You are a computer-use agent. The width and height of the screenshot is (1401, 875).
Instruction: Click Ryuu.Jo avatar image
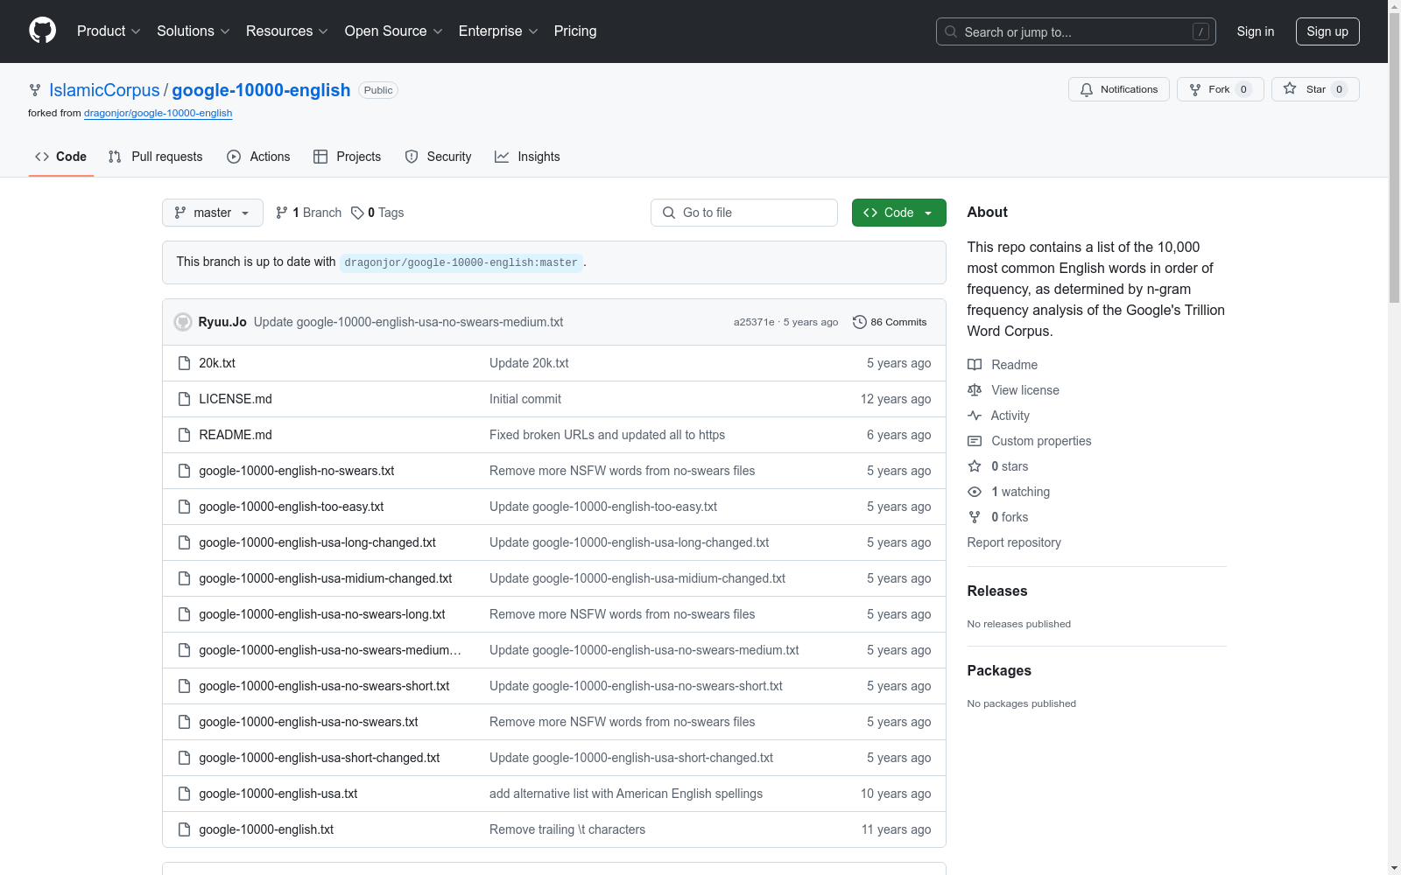click(183, 322)
